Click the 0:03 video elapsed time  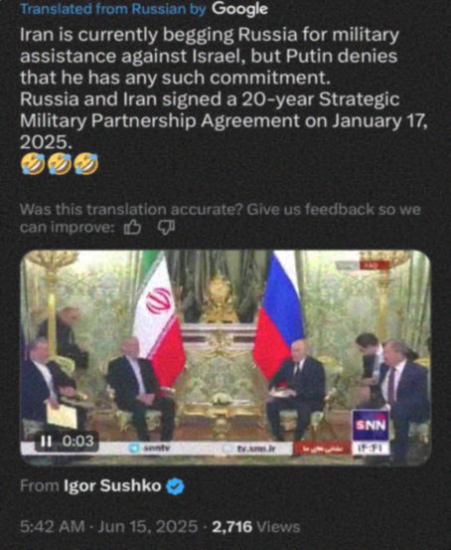click(77, 441)
